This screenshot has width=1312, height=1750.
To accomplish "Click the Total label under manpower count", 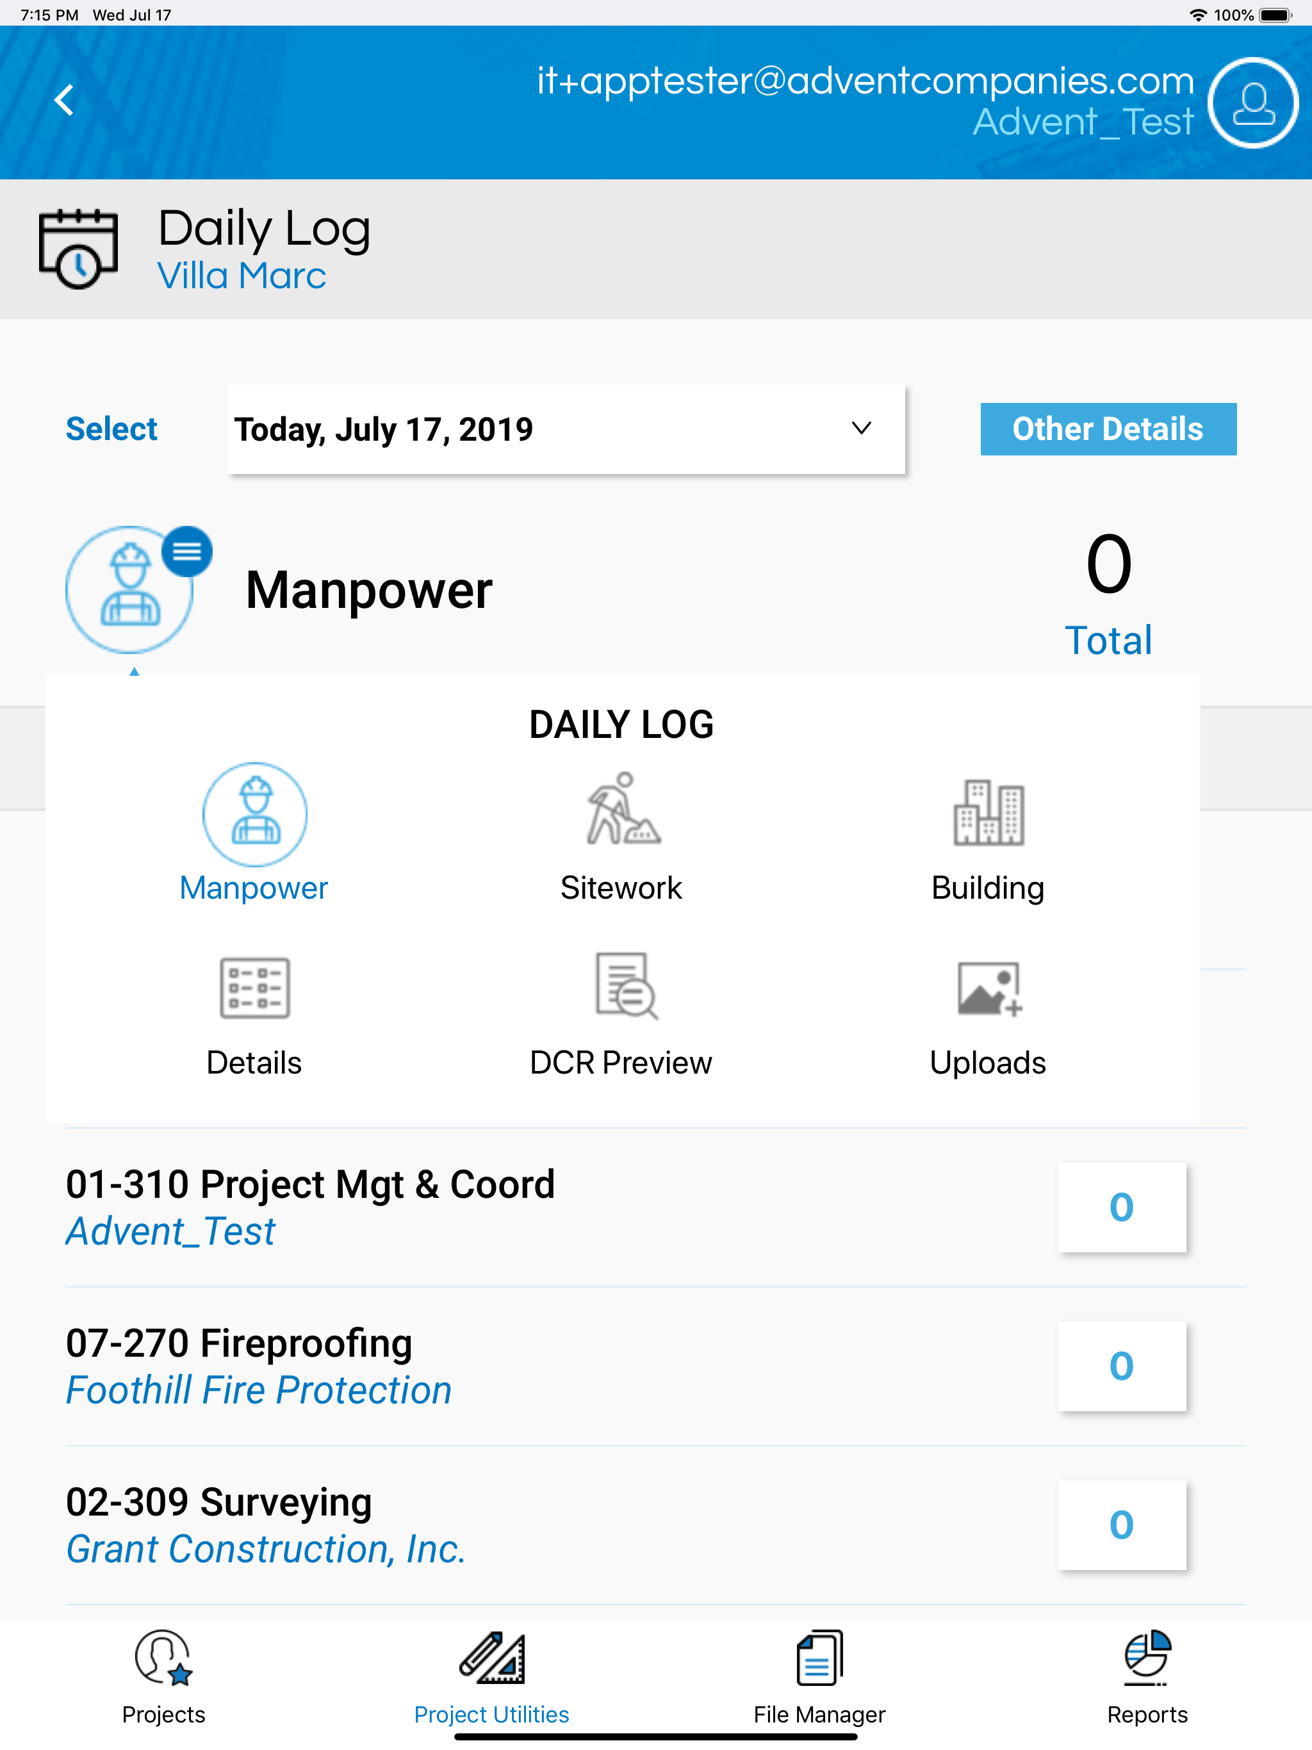I will pos(1109,640).
